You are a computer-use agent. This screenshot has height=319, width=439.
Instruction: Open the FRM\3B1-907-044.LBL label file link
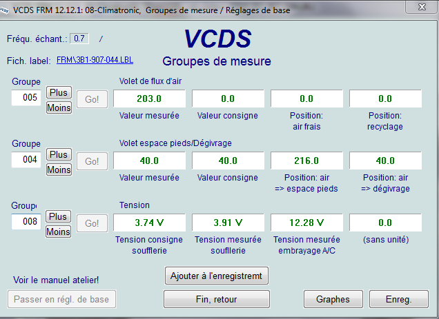click(95, 60)
